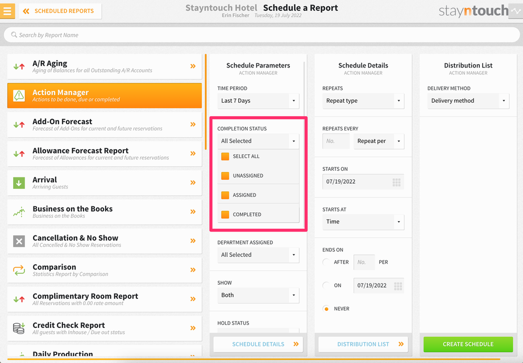Viewport: 523px width, 363px height.
Task: Click the chevron on Business on the Books row
Action: 193,212
